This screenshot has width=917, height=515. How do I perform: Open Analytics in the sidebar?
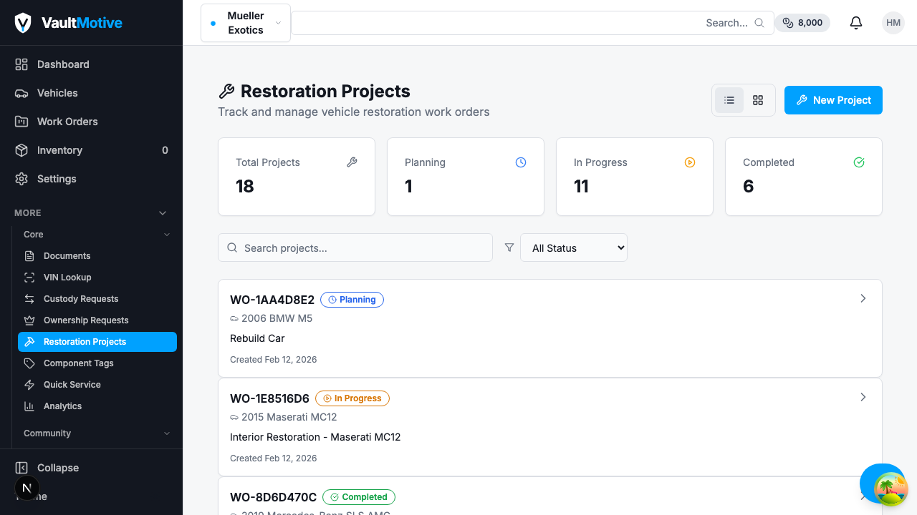pos(97,406)
